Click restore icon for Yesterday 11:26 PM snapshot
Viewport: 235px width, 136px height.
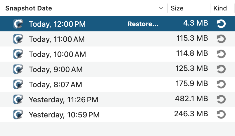coord(221,99)
